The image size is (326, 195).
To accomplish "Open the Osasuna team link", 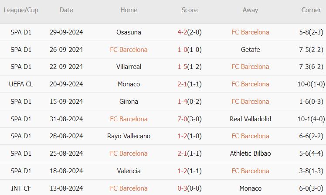I will [x=129, y=32].
